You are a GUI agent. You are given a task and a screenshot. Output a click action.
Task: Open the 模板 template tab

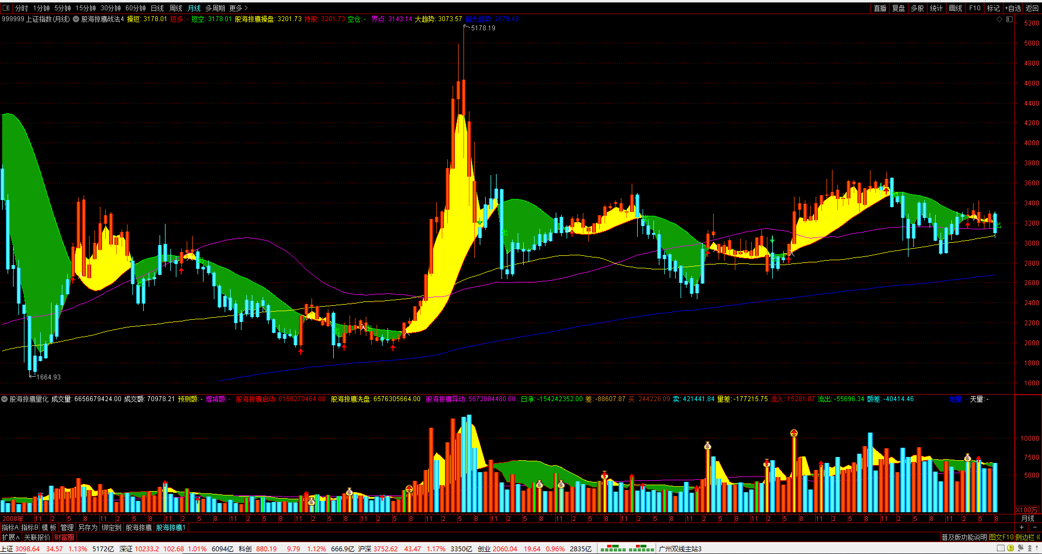click(x=49, y=527)
